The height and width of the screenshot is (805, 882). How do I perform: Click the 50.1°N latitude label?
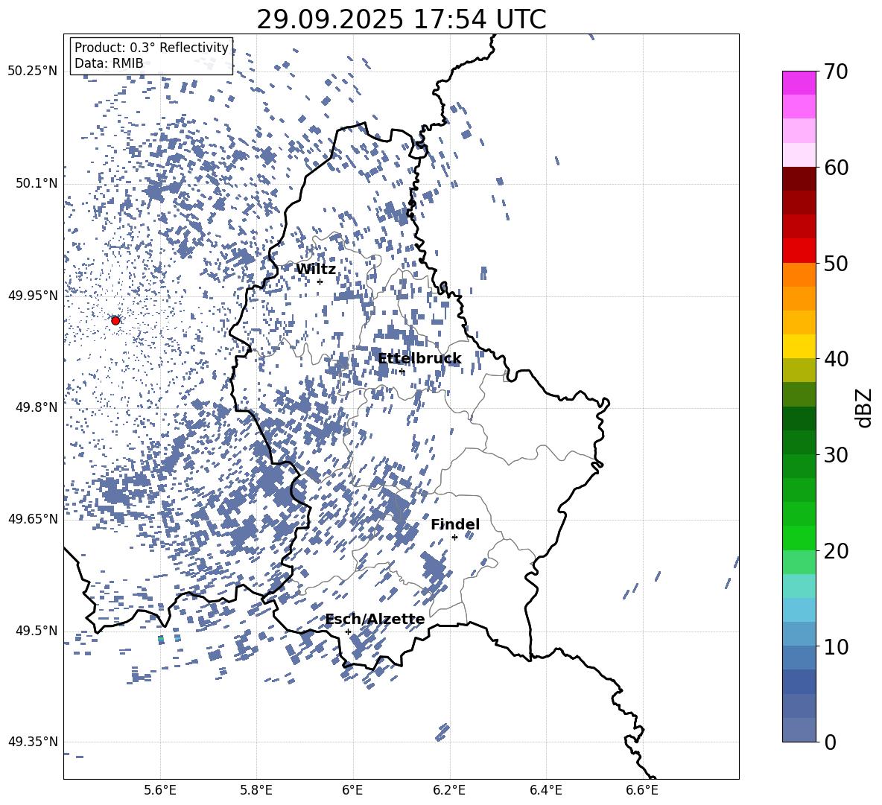coord(36,183)
